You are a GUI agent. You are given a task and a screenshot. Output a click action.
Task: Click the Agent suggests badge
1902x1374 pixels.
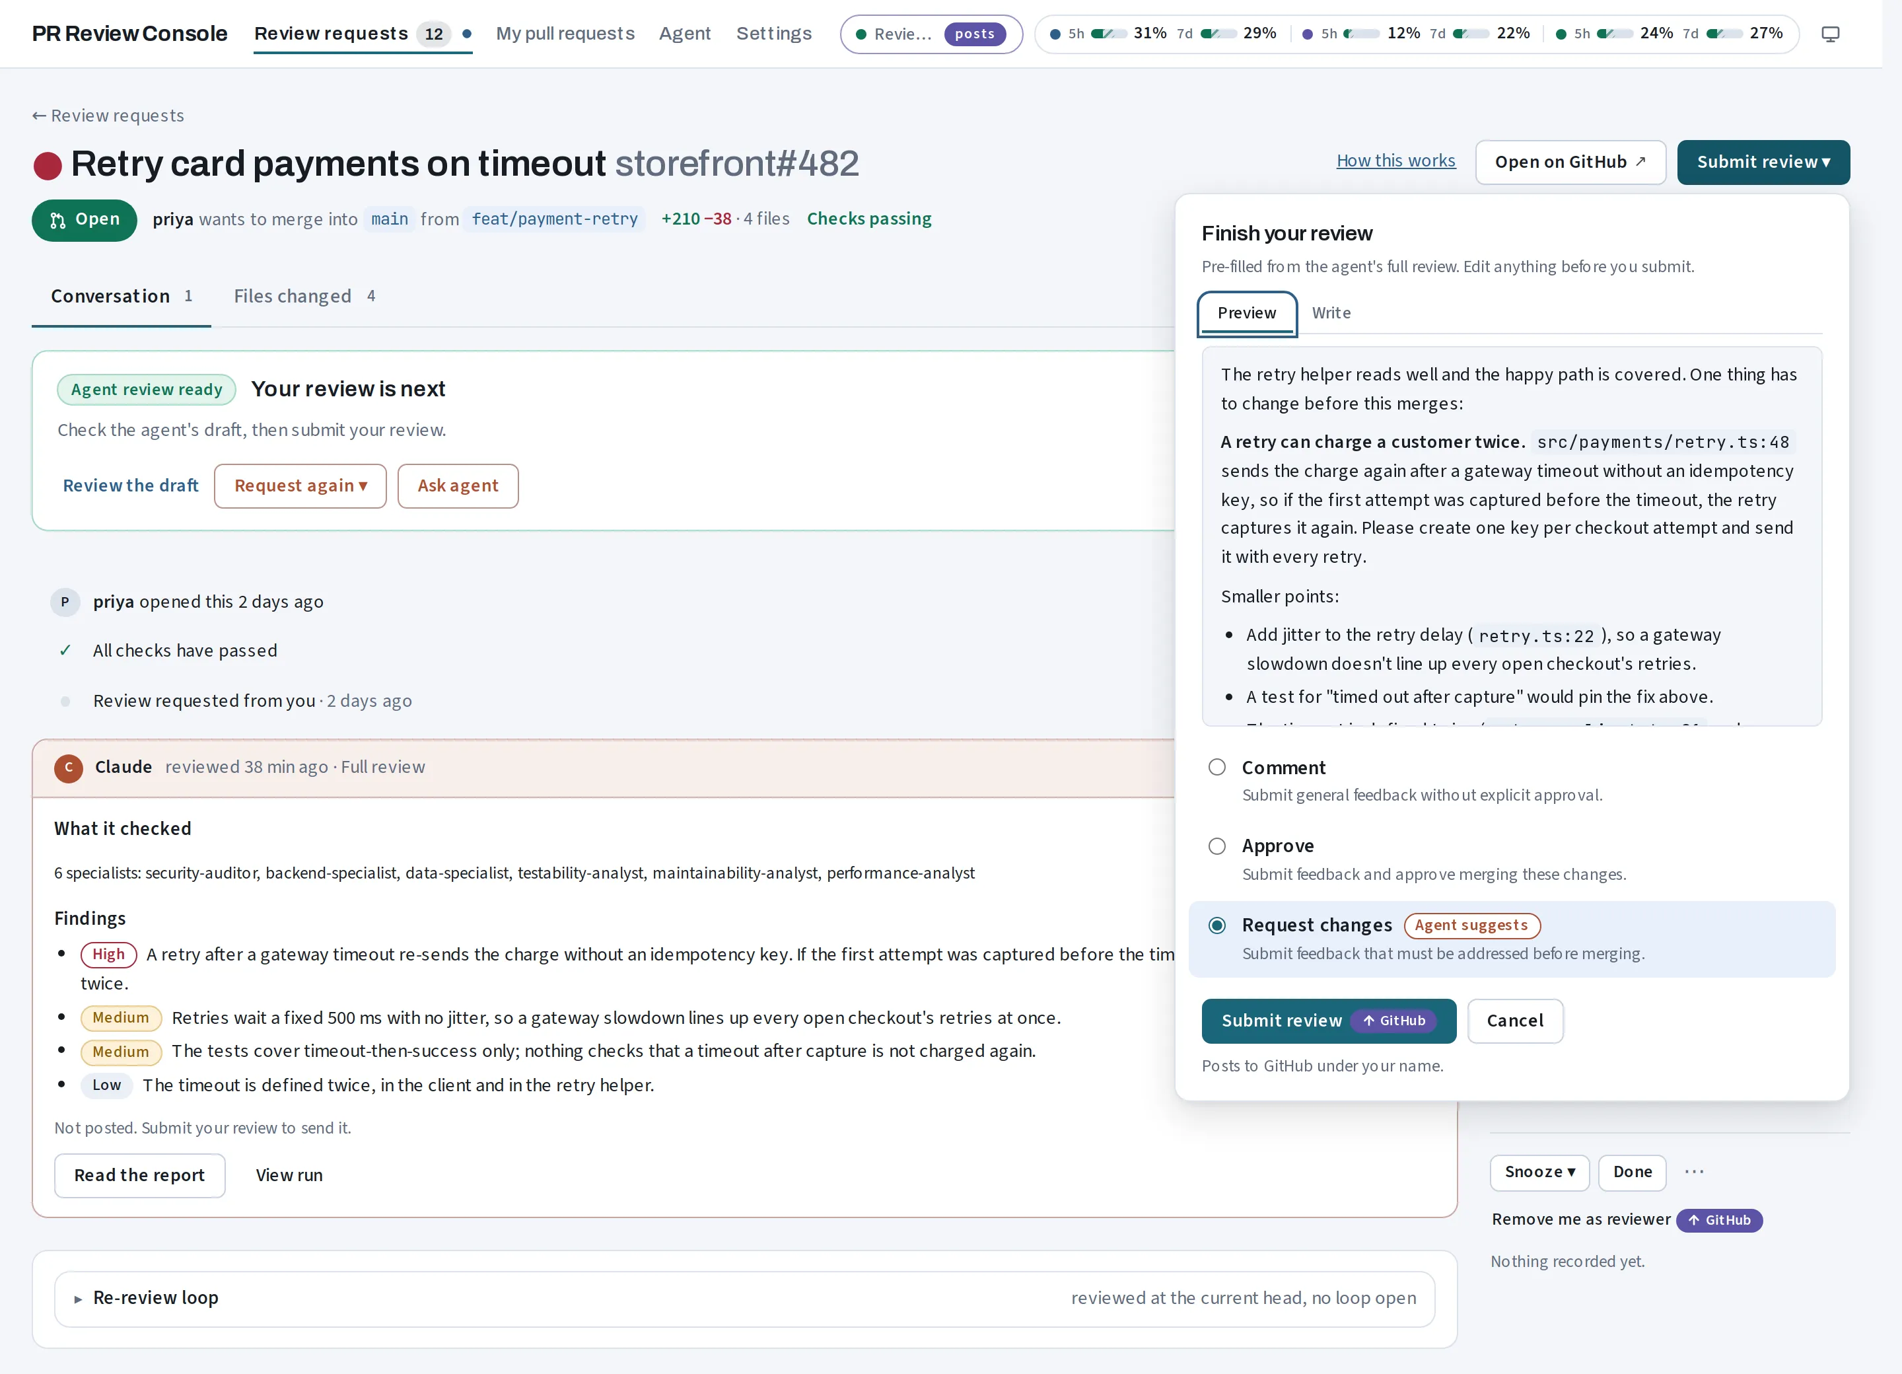coord(1472,925)
